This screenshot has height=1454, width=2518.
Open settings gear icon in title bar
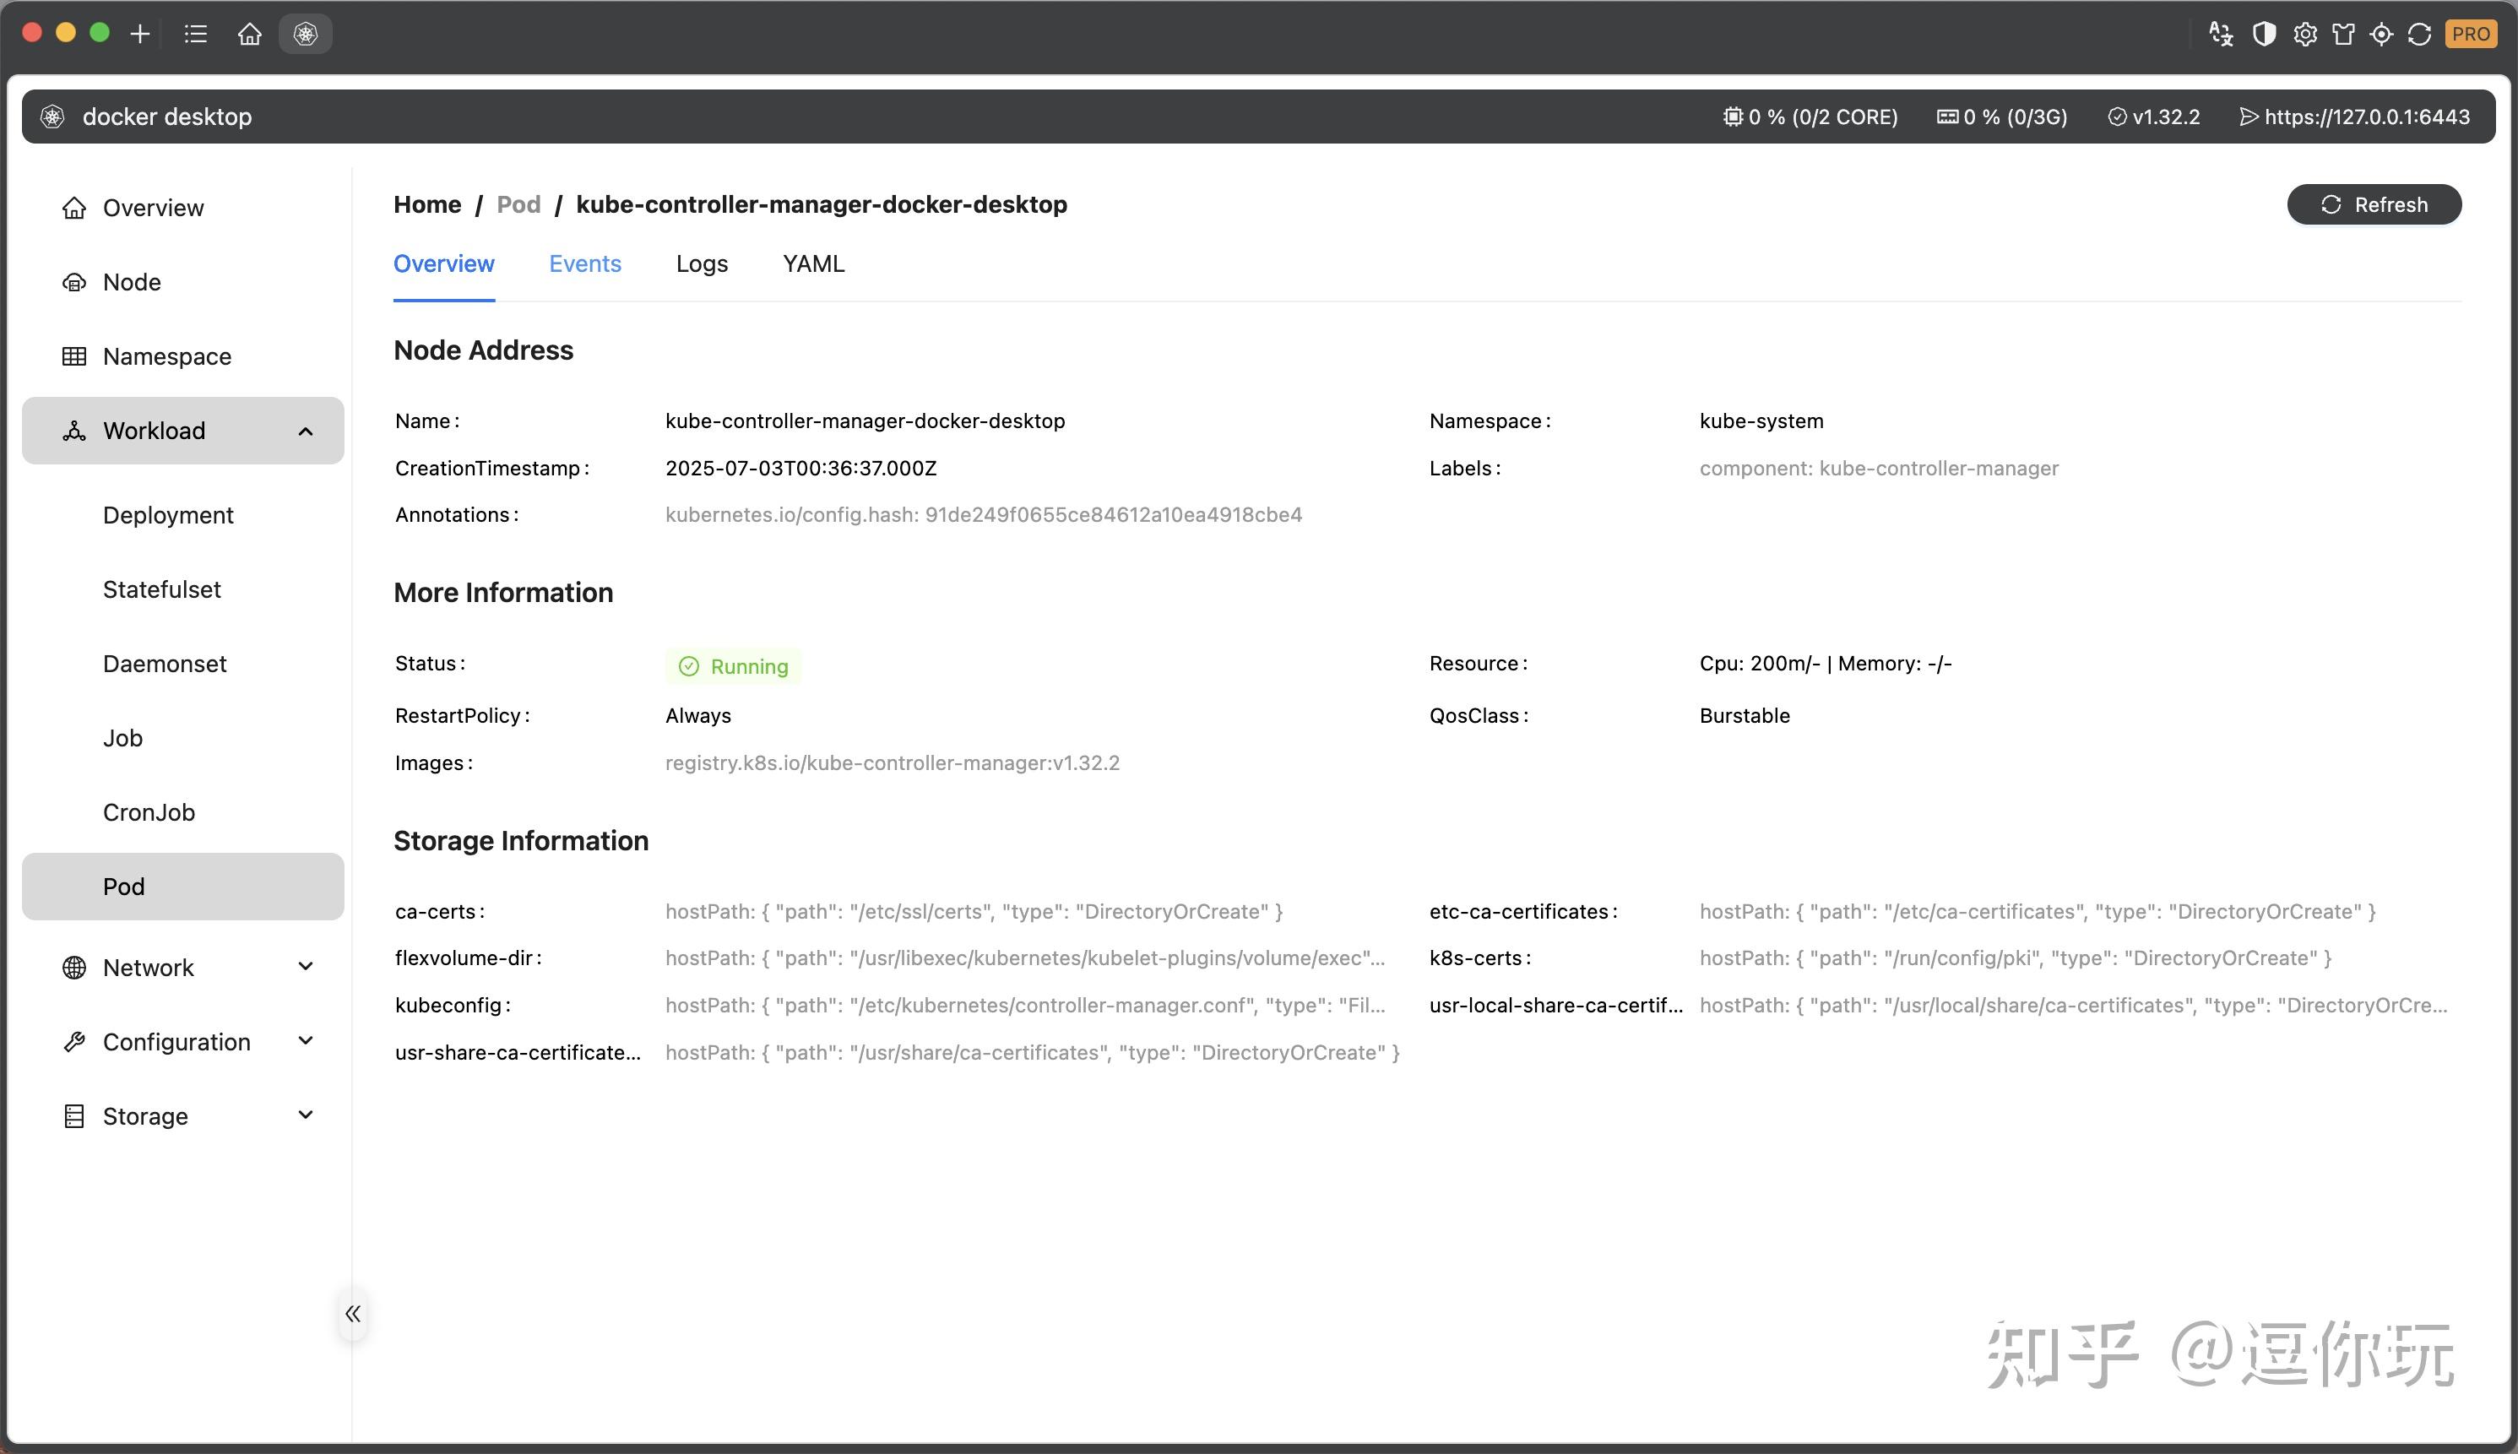click(2304, 34)
